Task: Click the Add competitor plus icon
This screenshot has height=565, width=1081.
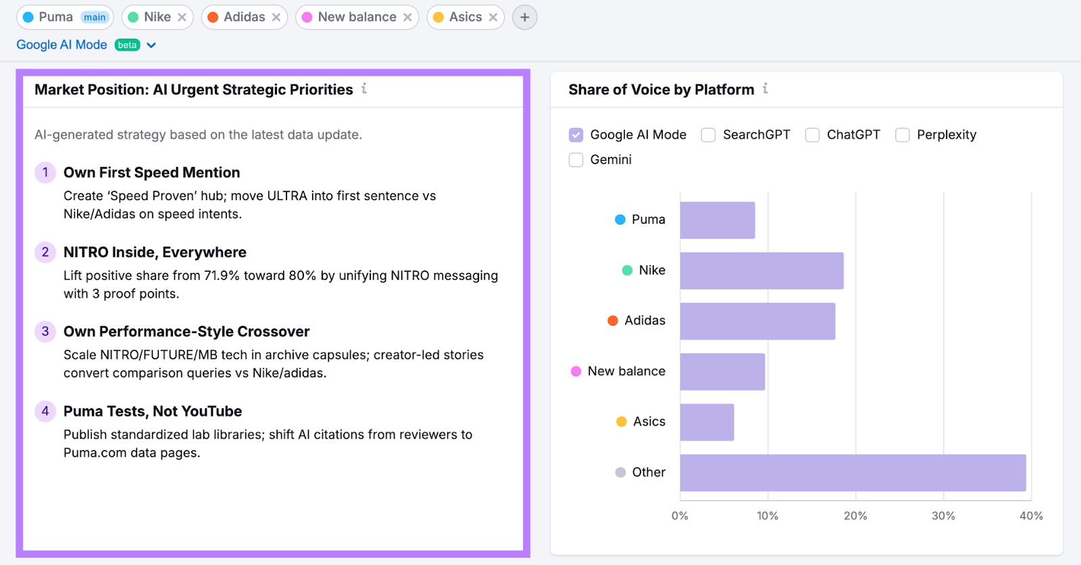Action: 524,17
